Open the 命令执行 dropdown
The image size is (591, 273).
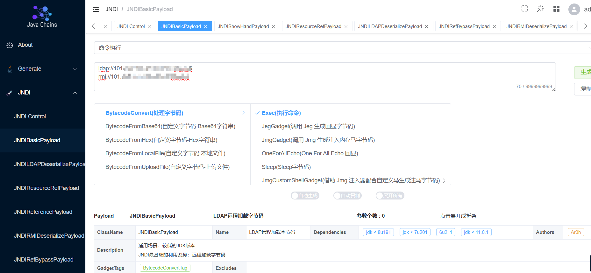click(342, 48)
